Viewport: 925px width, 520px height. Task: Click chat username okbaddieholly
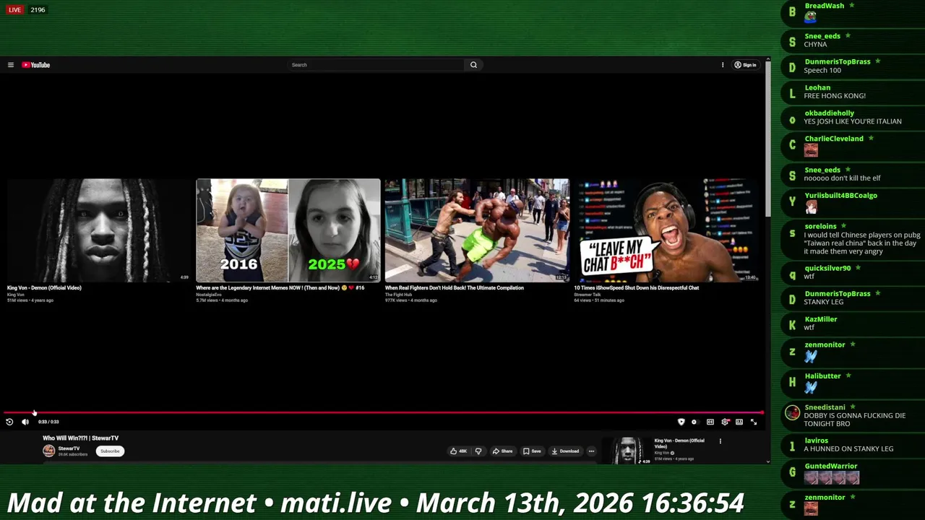pyautogui.click(x=830, y=113)
